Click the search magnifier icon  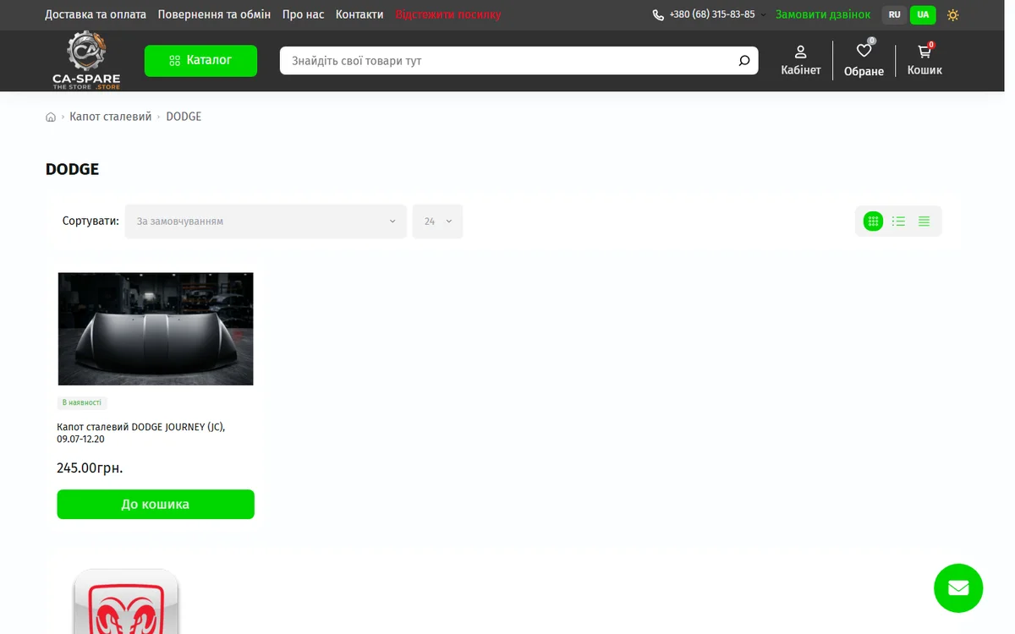(744, 61)
